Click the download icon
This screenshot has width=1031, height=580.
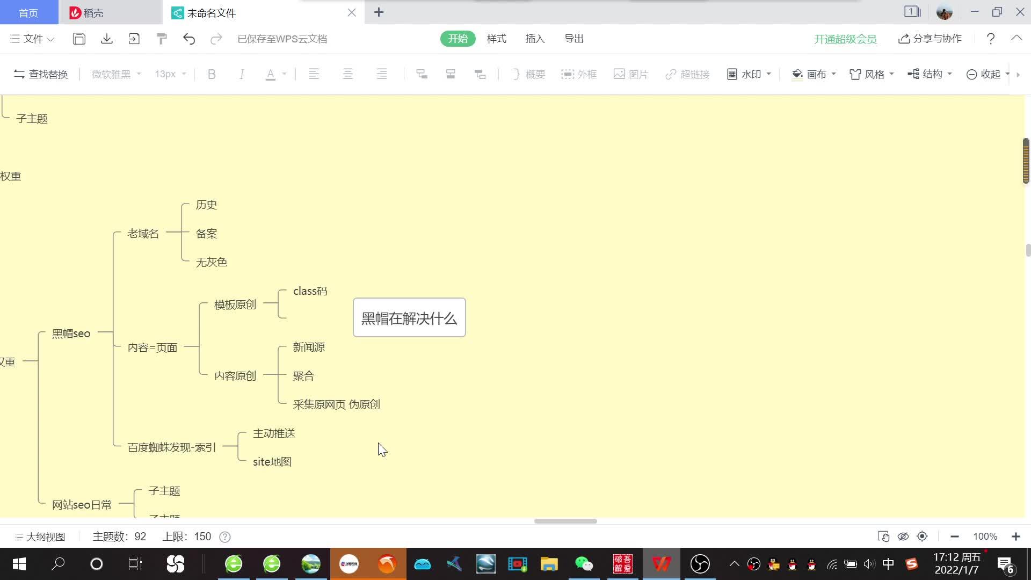coord(107,39)
